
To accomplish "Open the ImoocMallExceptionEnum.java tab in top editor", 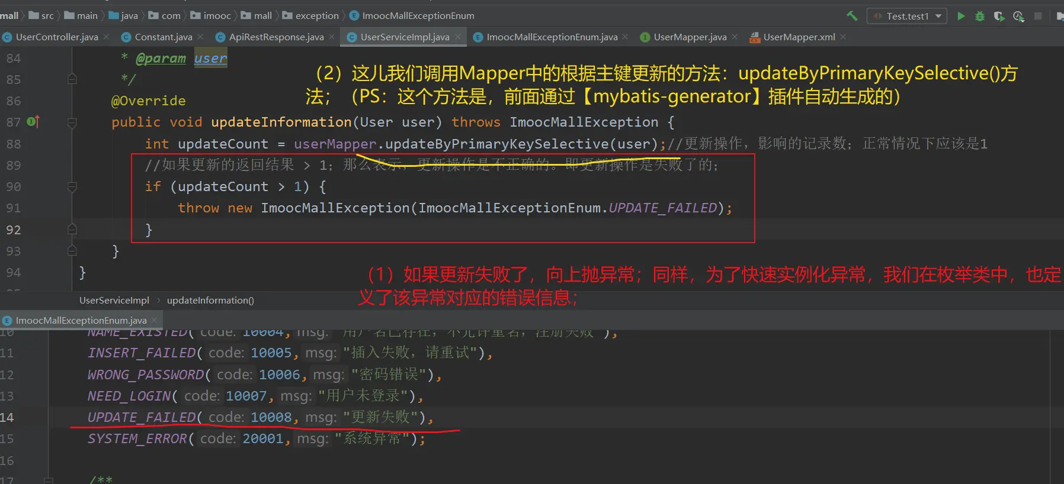I will [x=552, y=37].
